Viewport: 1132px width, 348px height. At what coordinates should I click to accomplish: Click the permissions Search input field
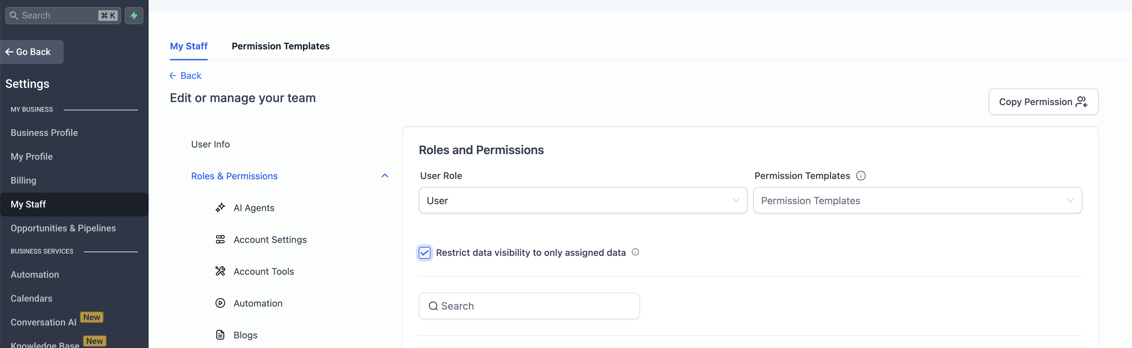529,306
